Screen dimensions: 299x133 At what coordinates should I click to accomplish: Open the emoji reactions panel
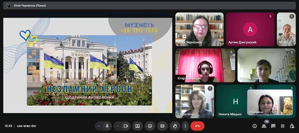tap(150, 126)
